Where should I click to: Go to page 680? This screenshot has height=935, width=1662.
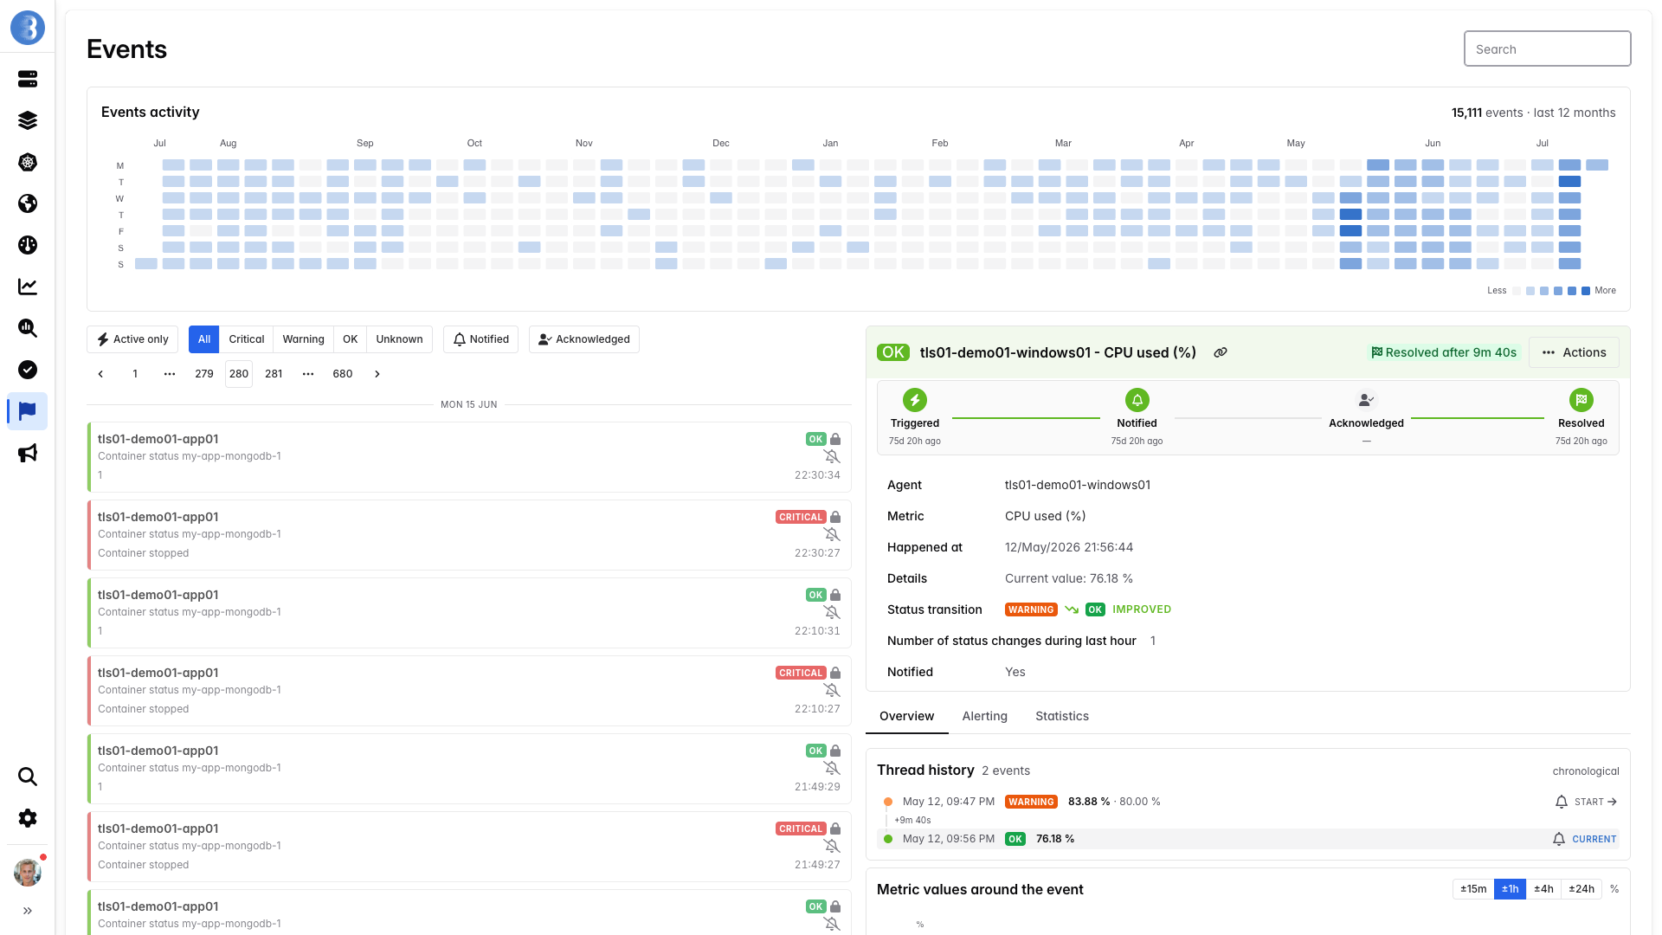coord(343,374)
